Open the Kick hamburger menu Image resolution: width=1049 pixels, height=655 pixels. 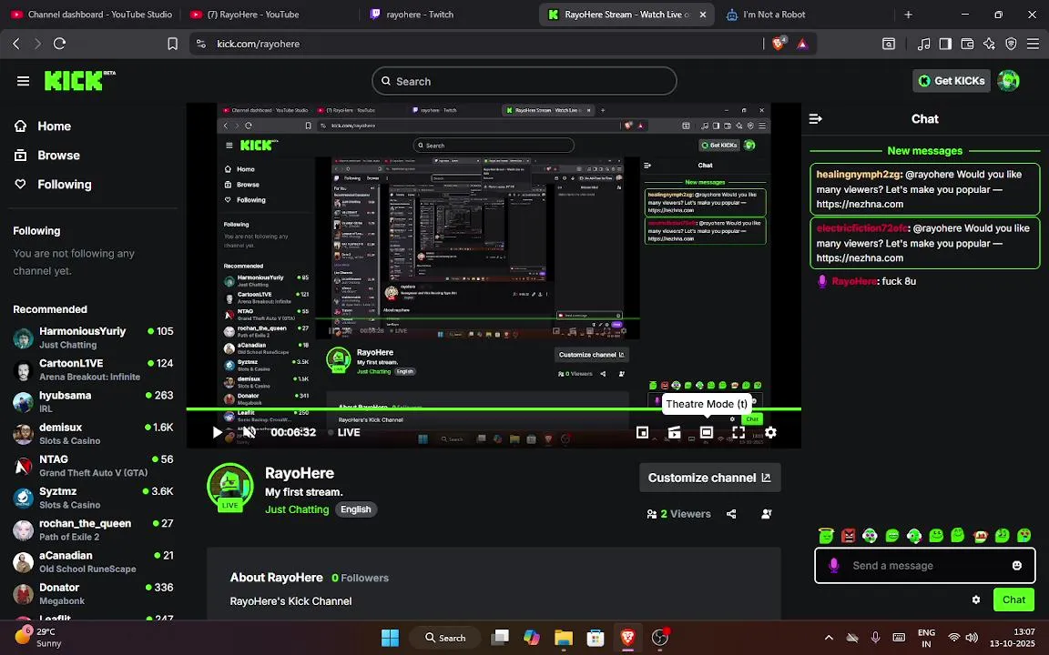pyautogui.click(x=23, y=81)
